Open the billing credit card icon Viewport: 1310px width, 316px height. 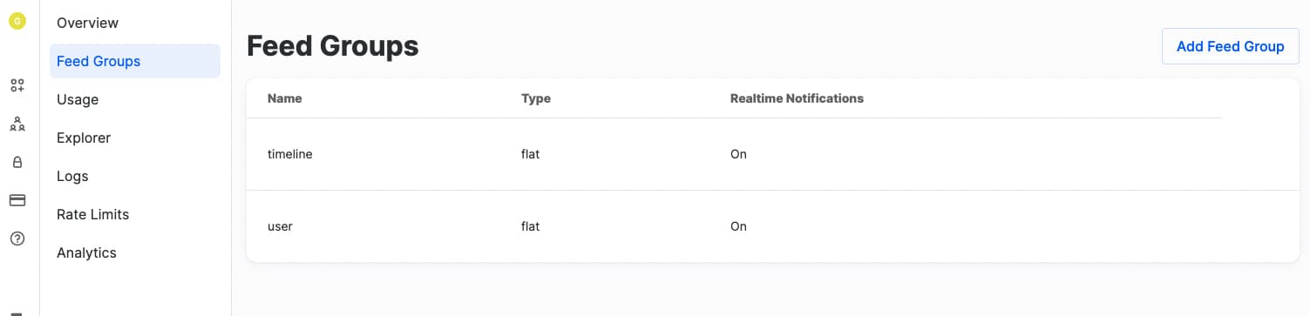coord(17,200)
